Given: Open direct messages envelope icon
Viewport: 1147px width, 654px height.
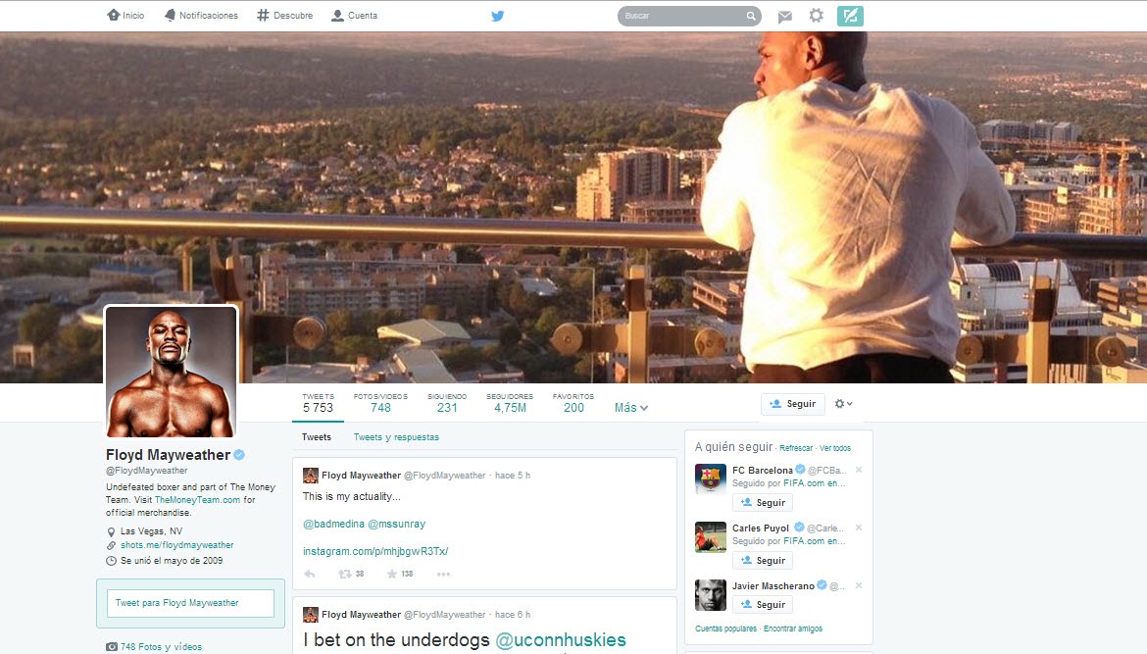Looking at the screenshot, I should pyautogui.click(x=784, y=16).
